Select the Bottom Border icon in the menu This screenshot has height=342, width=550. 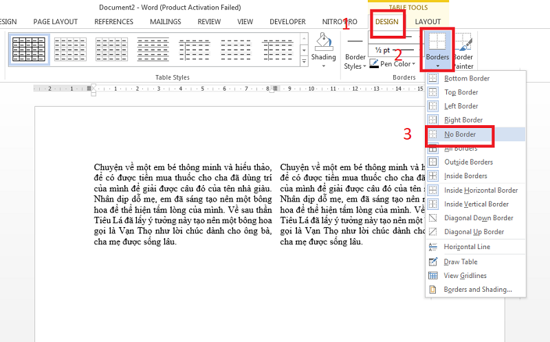[433, 78]
